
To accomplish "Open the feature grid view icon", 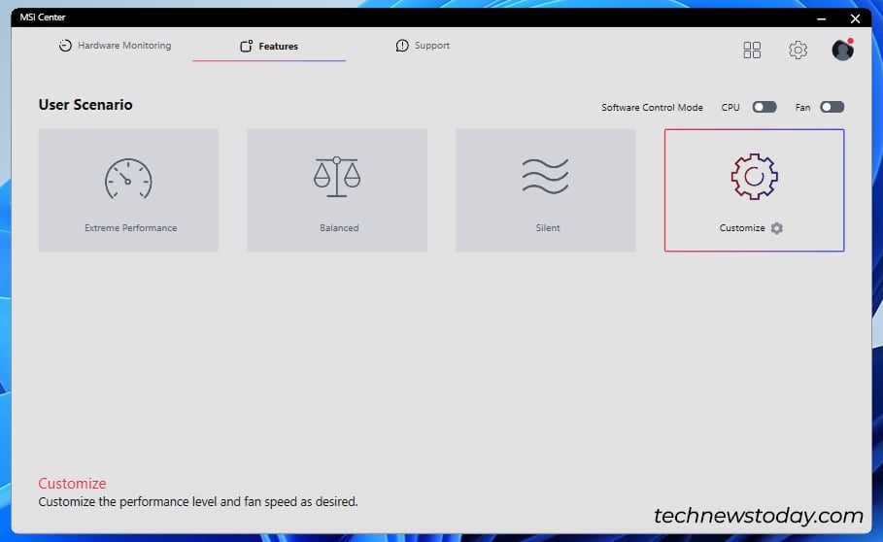I will (x=752, y=51).
